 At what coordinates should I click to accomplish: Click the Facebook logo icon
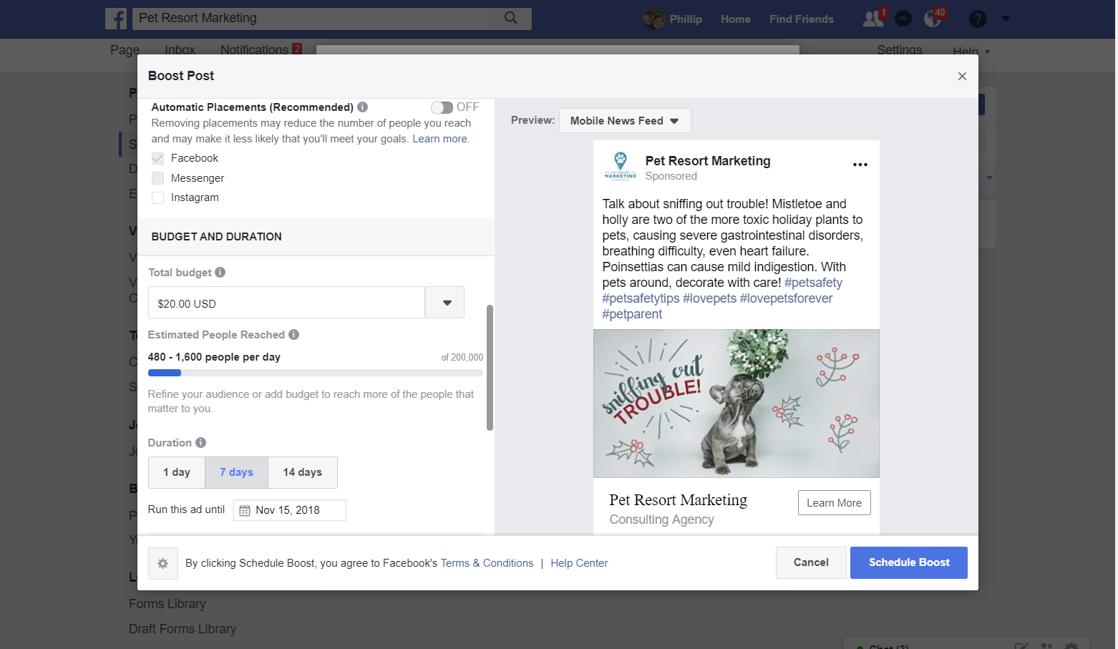(x=116, y=19)
